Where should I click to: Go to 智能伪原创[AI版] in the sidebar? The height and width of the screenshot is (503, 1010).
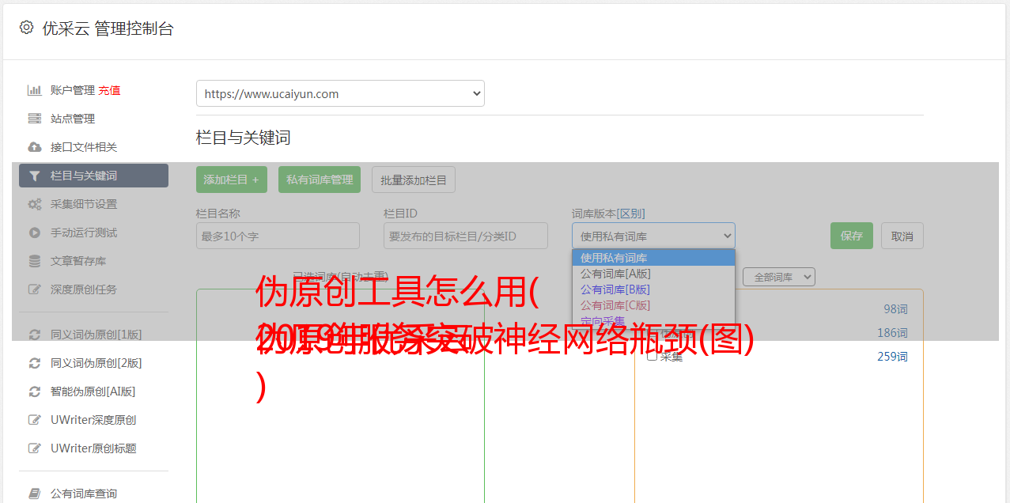[x=93, y=391]
